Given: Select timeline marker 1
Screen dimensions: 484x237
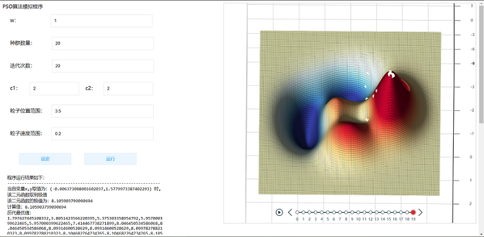Looking at the screenshot, I should click(x=303, y=212).
